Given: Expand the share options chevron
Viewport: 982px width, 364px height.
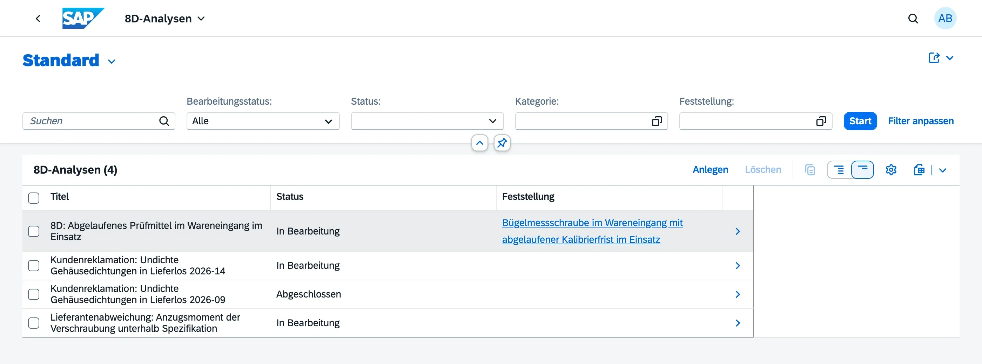Looking at the screenshot, I should [x=950, y=58].
